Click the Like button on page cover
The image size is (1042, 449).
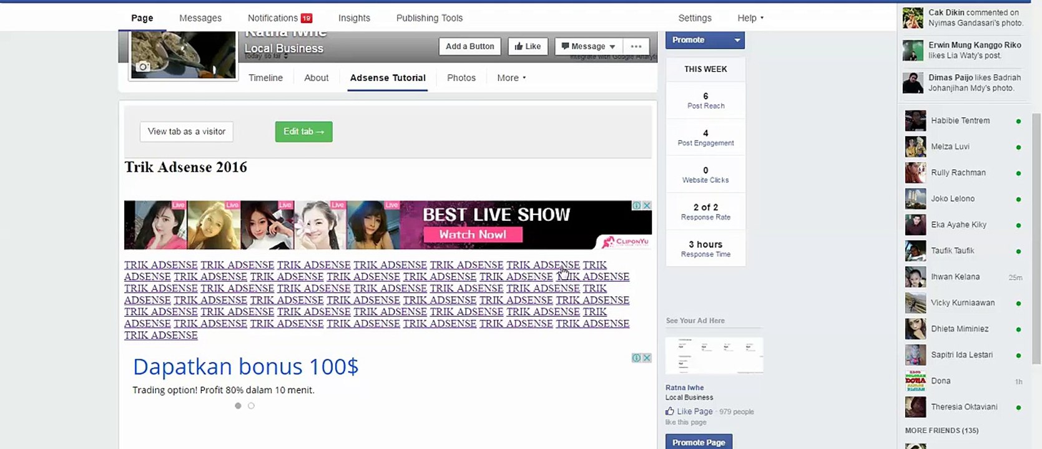pos(528,46)
